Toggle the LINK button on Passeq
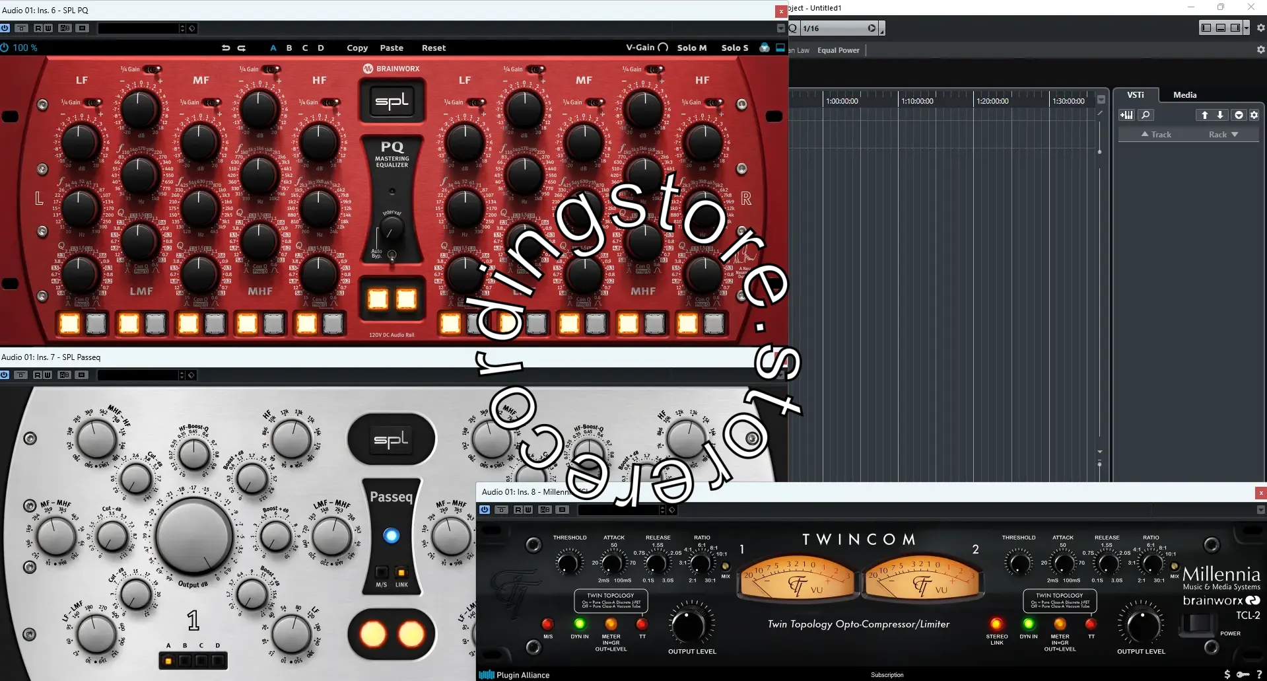Image resolution: width=1267 pixels, height=681 pixels. pyautogui.click(x=401, y=572)
